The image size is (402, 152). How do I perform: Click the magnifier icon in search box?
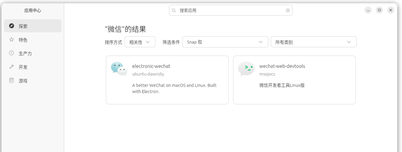coord(174,10)
